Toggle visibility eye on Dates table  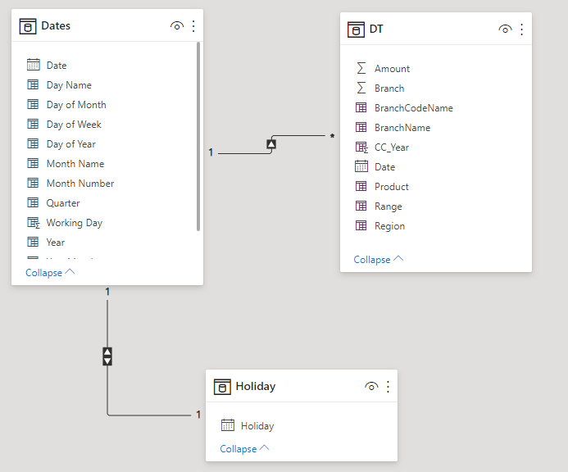[x=177, y=26]
